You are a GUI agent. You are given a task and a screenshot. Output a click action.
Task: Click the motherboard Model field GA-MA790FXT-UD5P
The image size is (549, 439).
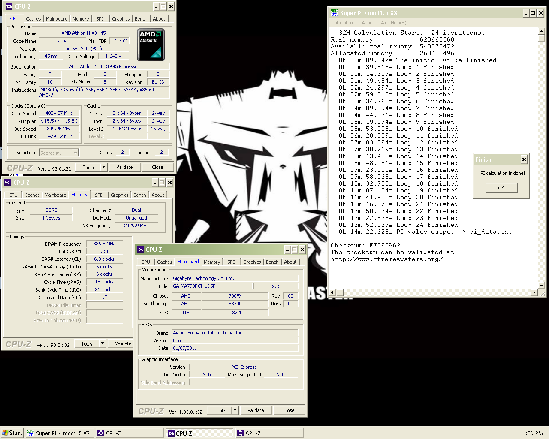pos(212,286)
